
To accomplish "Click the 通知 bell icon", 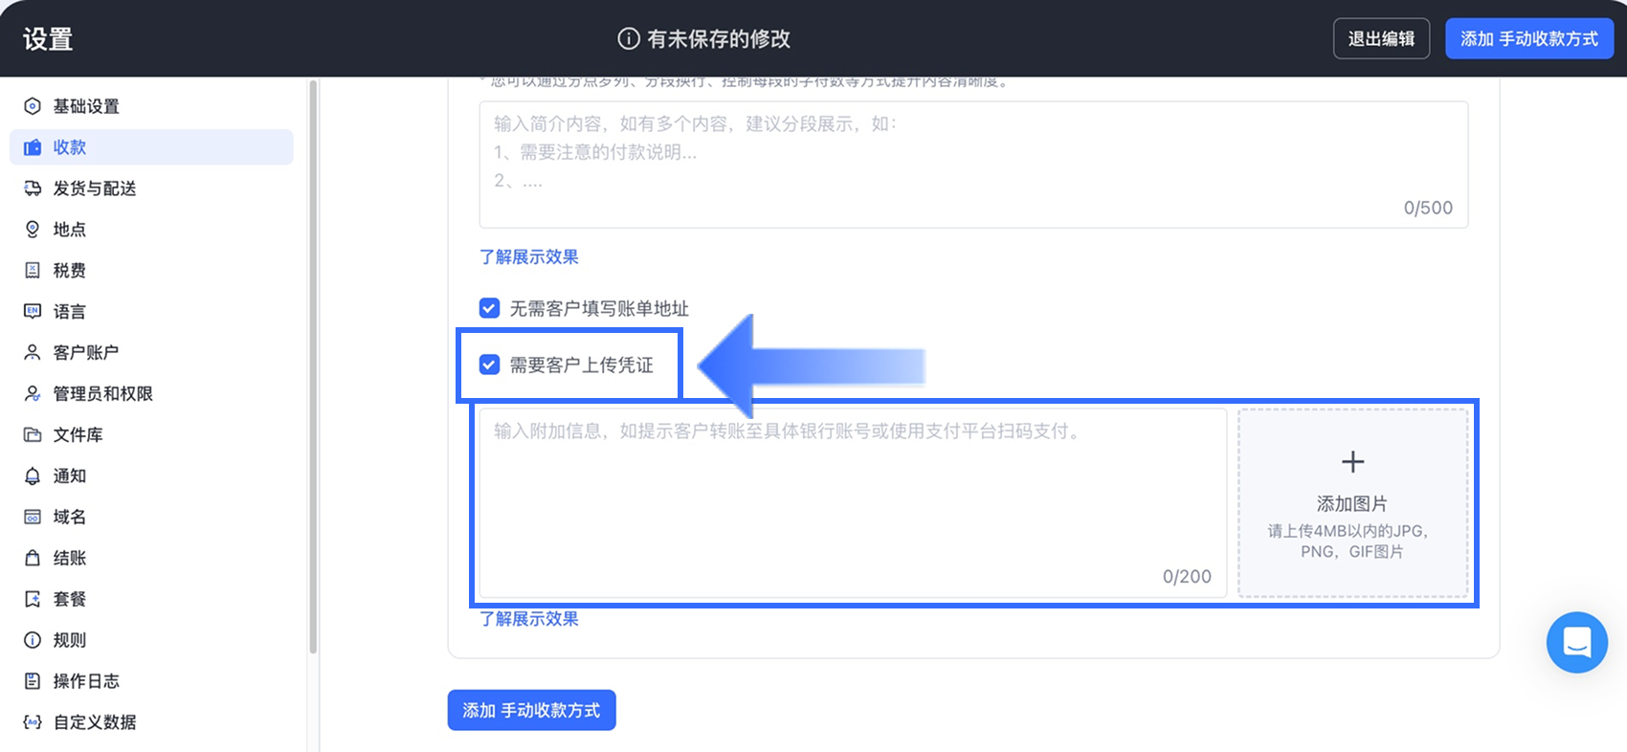I will point(33,476).
